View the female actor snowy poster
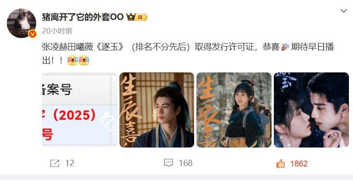This screenshot has width=353, height=181. tap(234, 110)
